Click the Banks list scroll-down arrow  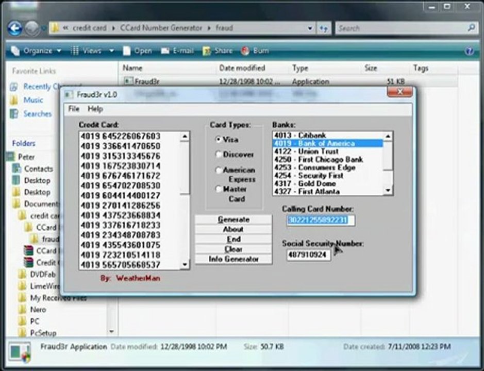pos(388,191)
